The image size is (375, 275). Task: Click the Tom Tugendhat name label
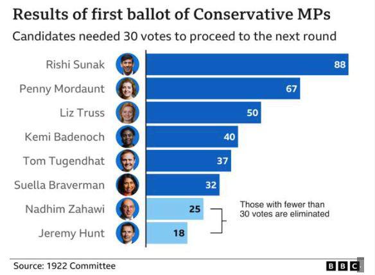pyautogui.click(x=64, y=161)
